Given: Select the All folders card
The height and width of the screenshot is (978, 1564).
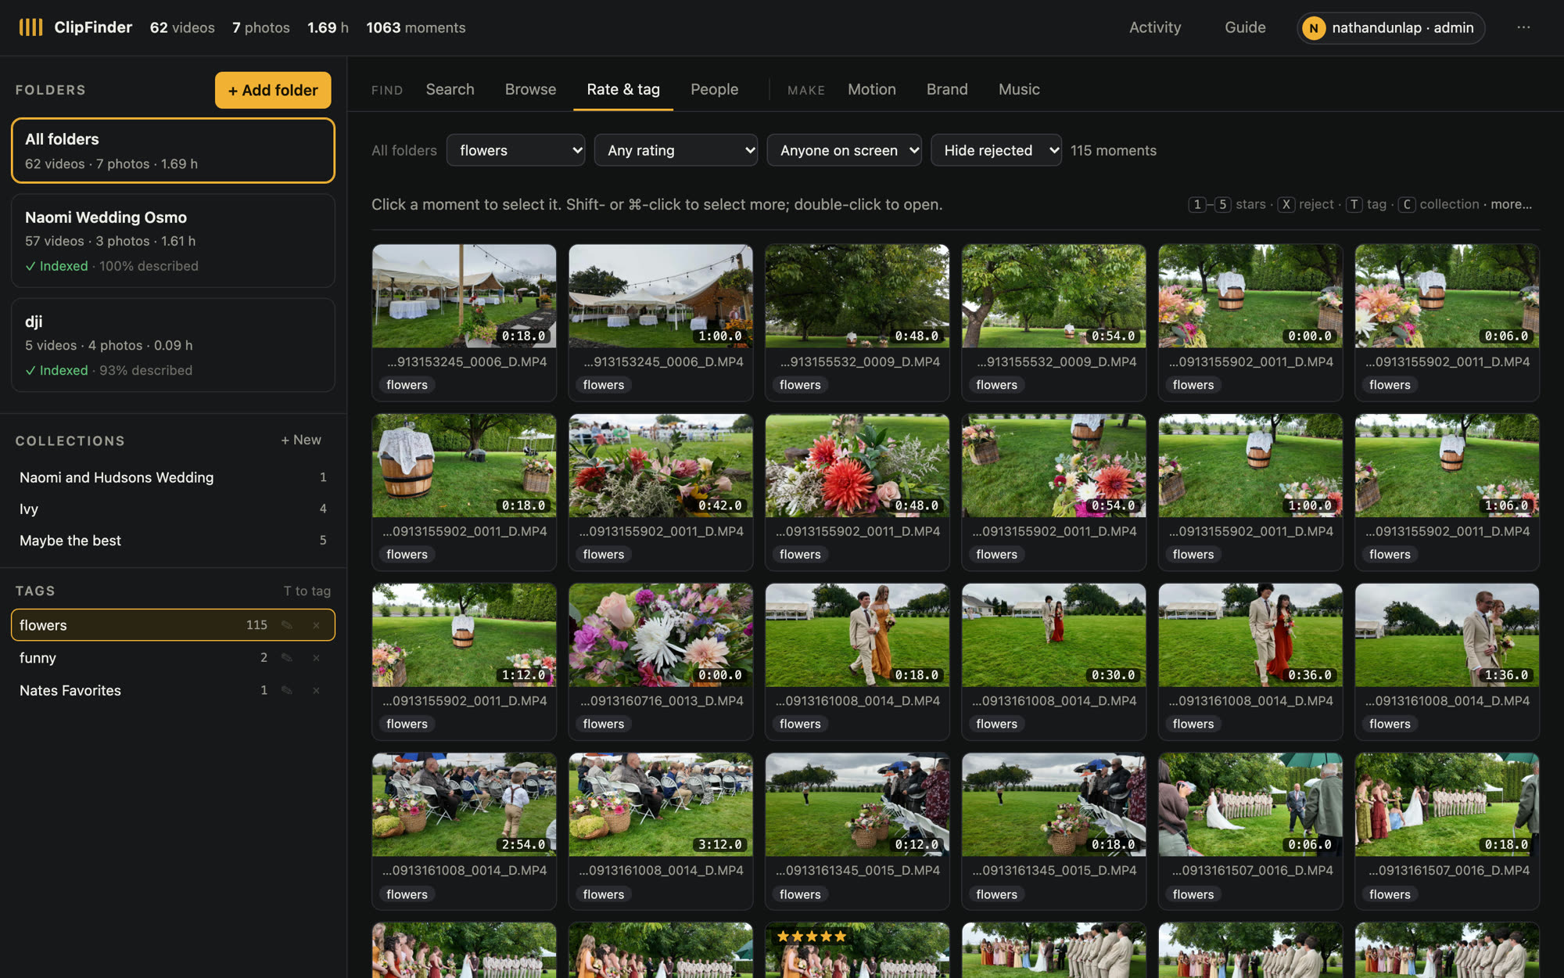Looking at the screenshot, I should [173, 150].
